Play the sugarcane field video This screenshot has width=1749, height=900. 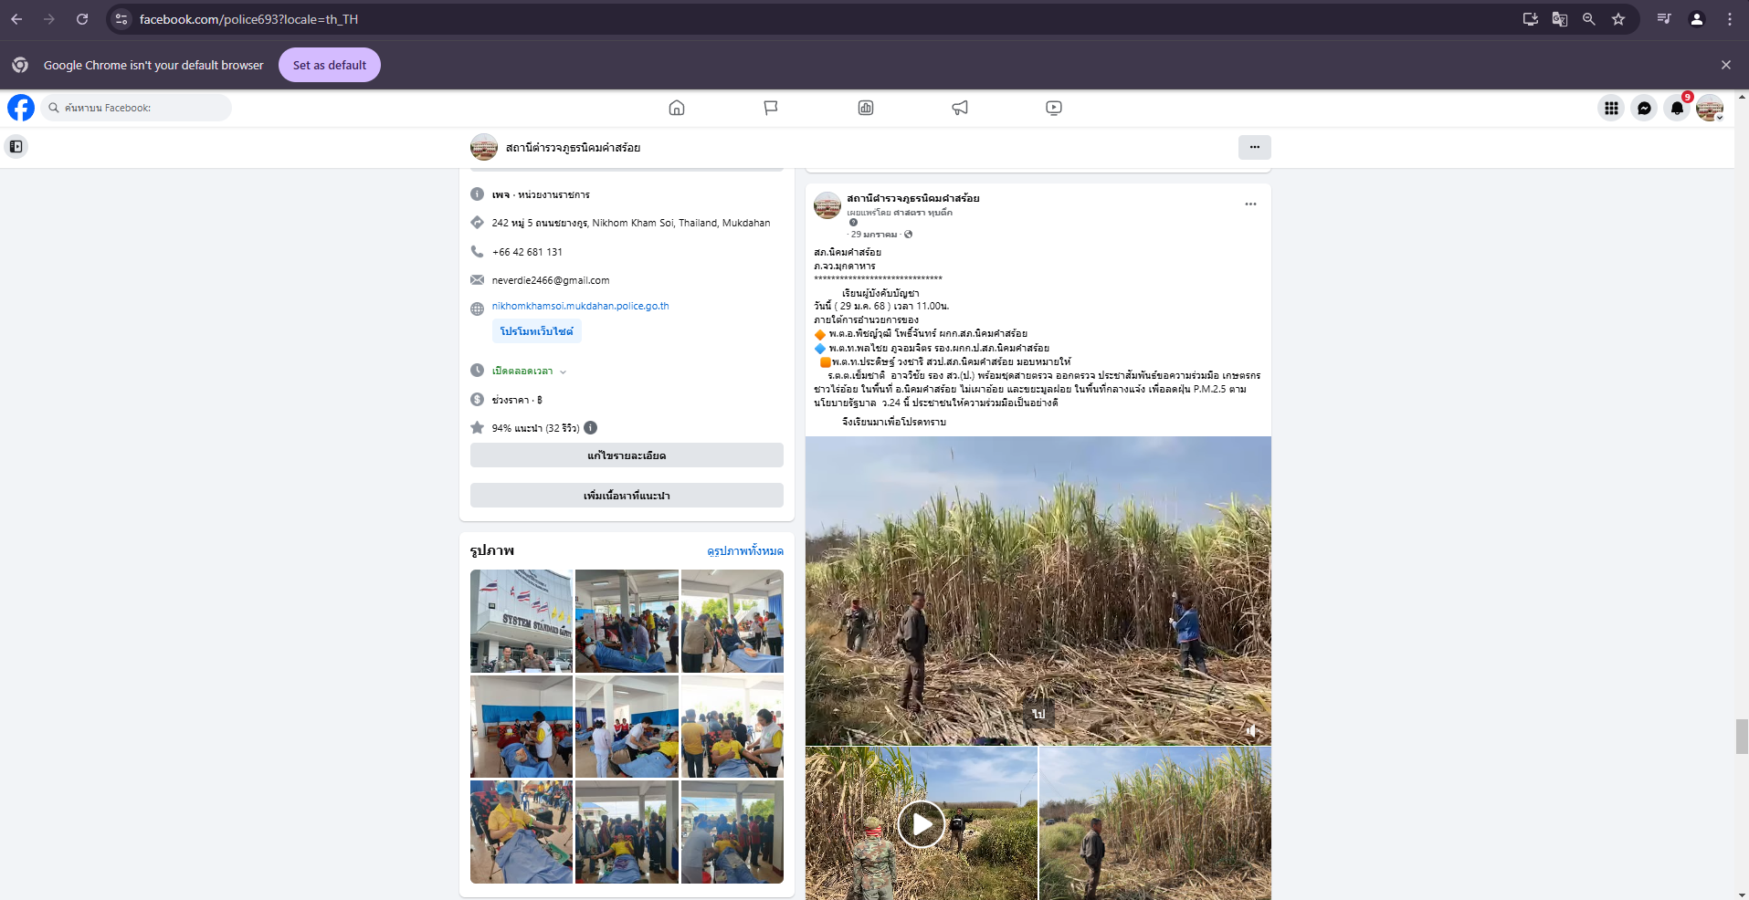(921, 824)
